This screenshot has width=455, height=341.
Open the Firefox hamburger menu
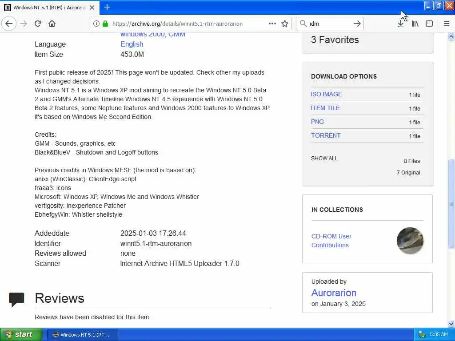[447, 24]
